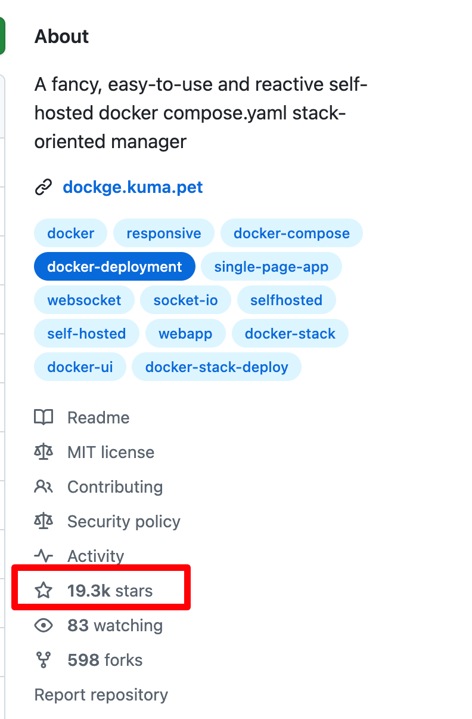Select the docker-compose topic tag
This screenshot has width=472, height=719.
(x=291, y=233)
